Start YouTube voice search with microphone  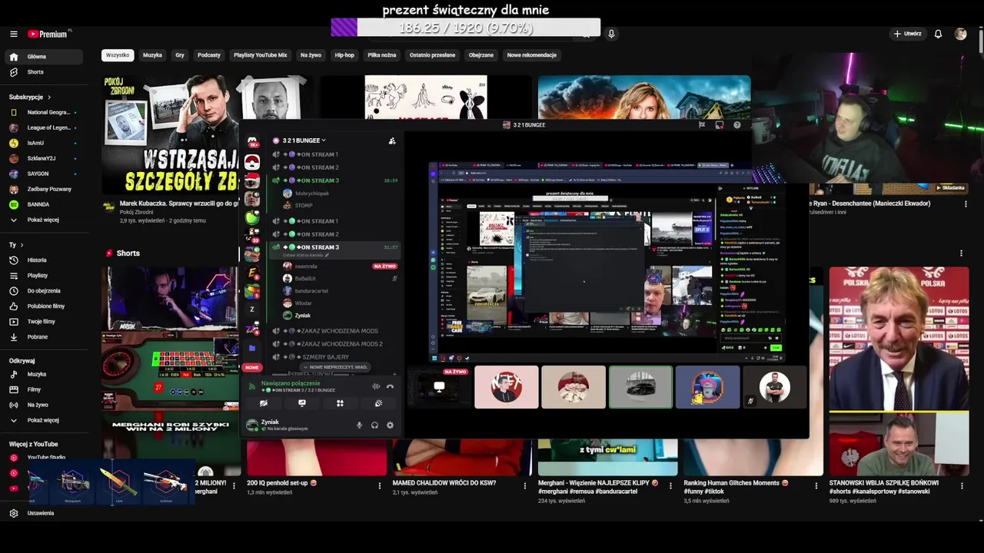(x=611, y=34)
